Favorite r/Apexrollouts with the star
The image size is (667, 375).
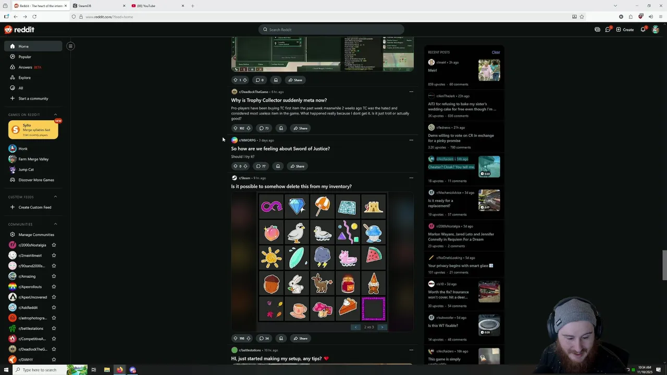tap(54, 286)
